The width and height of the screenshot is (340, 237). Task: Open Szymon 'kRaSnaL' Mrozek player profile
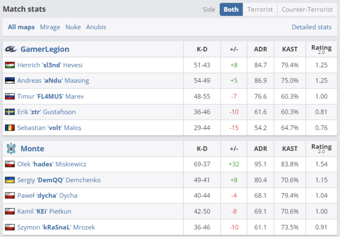(x=55, y=227)
